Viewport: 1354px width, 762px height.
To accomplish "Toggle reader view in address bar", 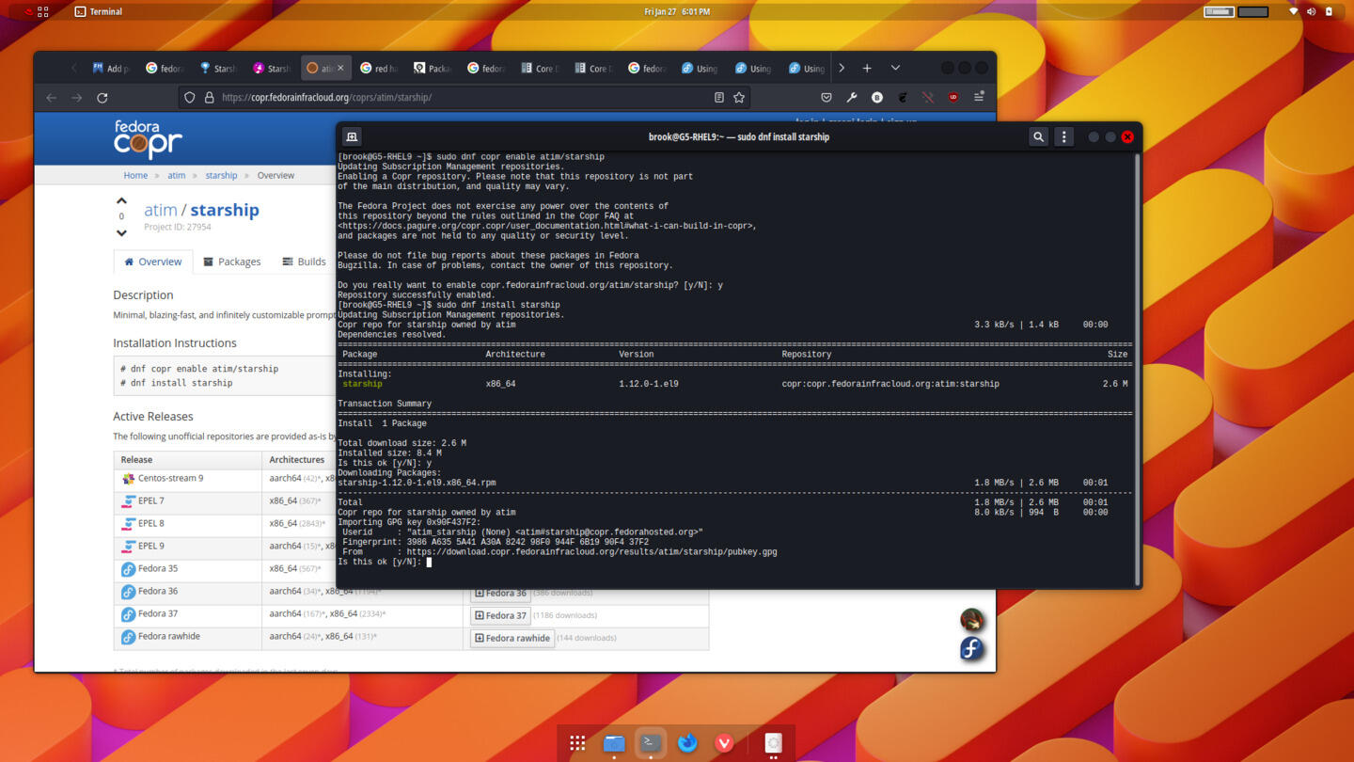I will (x=719, y=97).
